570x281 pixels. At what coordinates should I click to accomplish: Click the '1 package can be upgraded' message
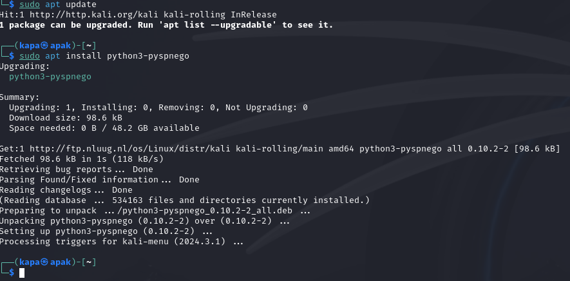(166, 24)
